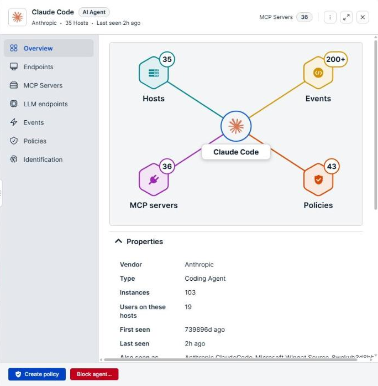Click the Policies shield icon in sidebar
The image size is (378, 386).
(14, 141)
